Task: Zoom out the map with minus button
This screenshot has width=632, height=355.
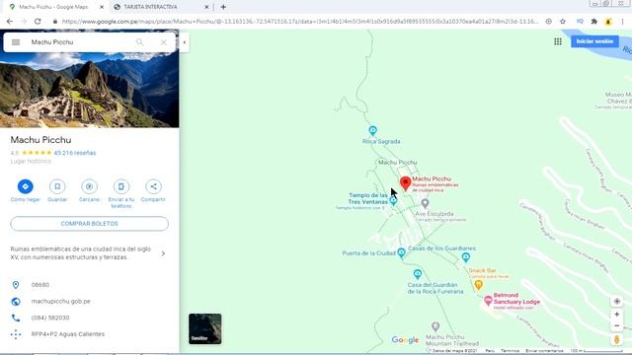Action: coord(616,325)
